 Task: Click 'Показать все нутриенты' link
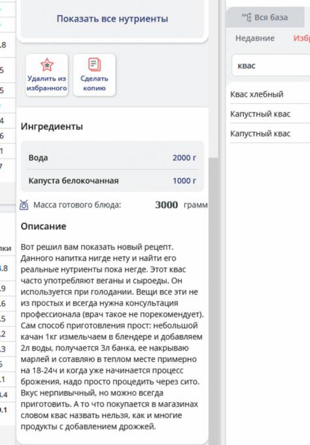tap(112, 19)
